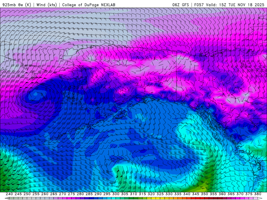Click the 310 colorbar label

point(133,194)
